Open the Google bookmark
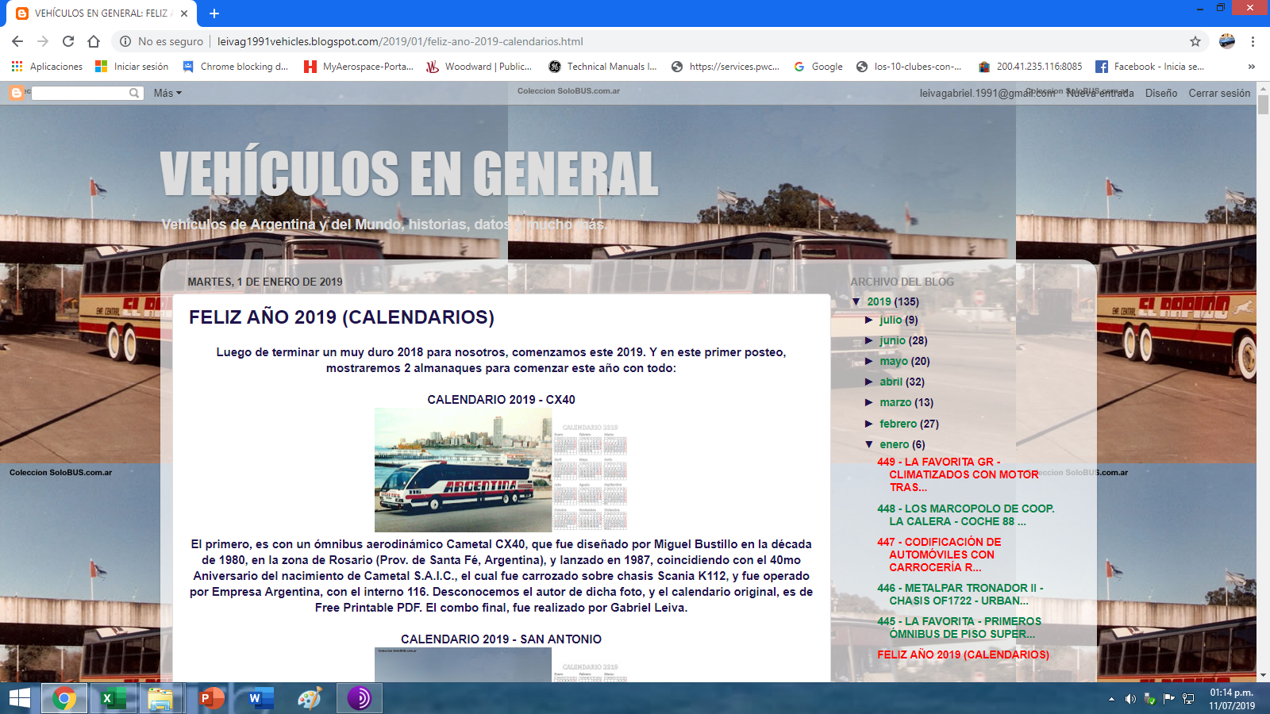The height and width of the screenshot is (714, 1270). [818, 67]
